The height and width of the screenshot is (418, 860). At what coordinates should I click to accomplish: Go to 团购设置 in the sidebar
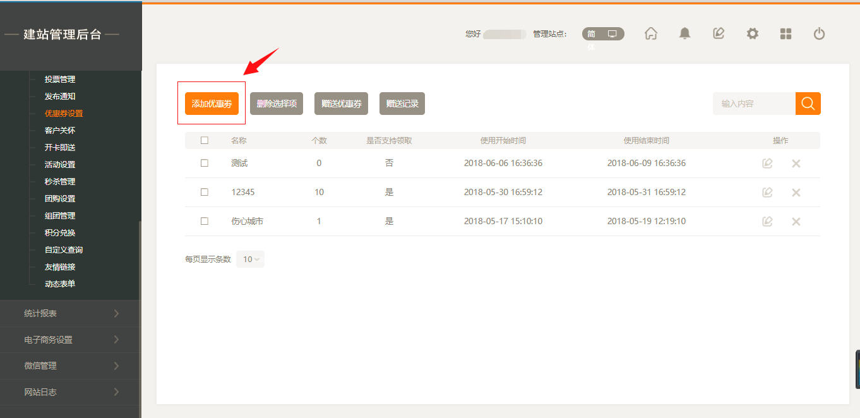60,198
